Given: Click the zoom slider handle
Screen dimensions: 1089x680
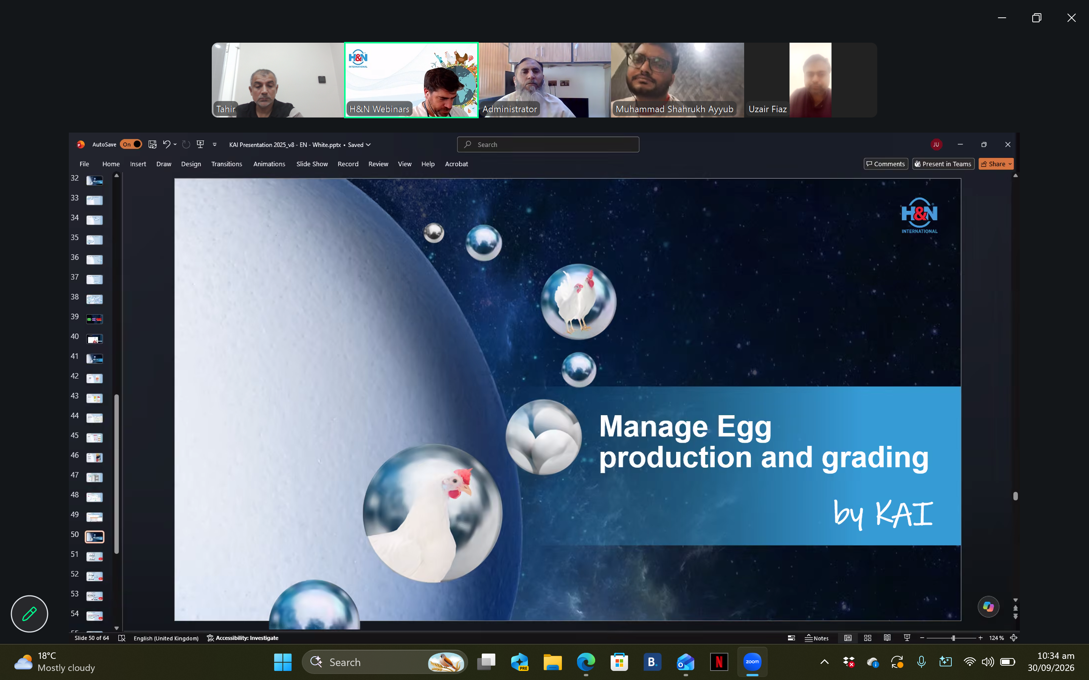Looking at the screenshot, I should click(953, 638).
